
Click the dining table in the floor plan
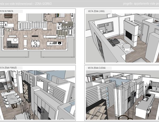tap(35, 43)
